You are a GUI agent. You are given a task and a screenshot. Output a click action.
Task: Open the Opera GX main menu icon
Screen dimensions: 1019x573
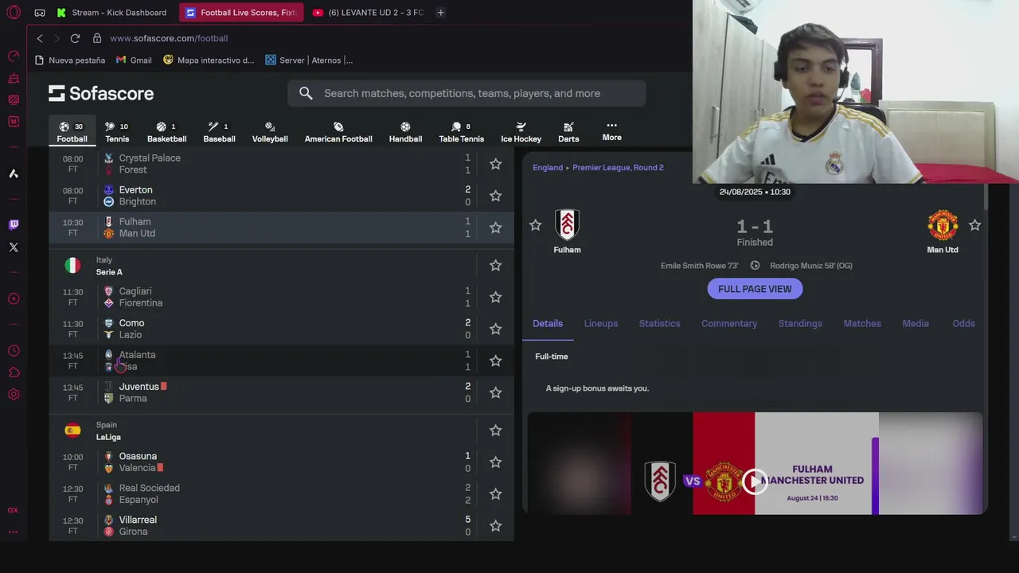tap(14, 13)
